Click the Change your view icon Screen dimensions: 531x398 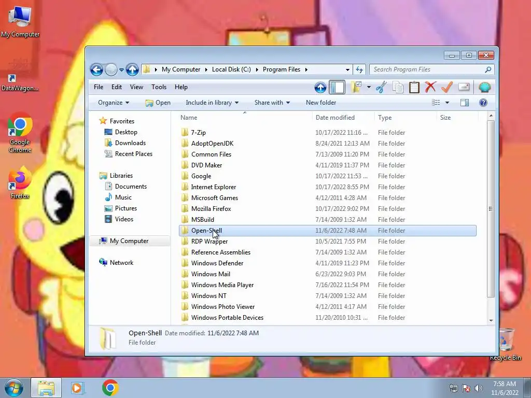[x=436, y=103]
